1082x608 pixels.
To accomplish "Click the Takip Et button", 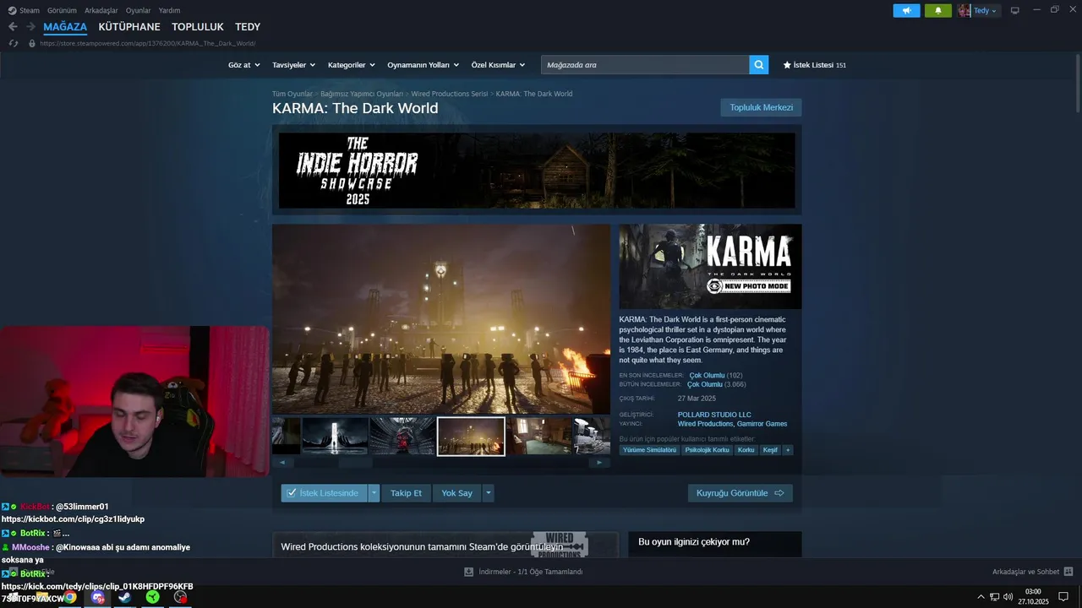I will pyautogui.click(x=406, y=493).
